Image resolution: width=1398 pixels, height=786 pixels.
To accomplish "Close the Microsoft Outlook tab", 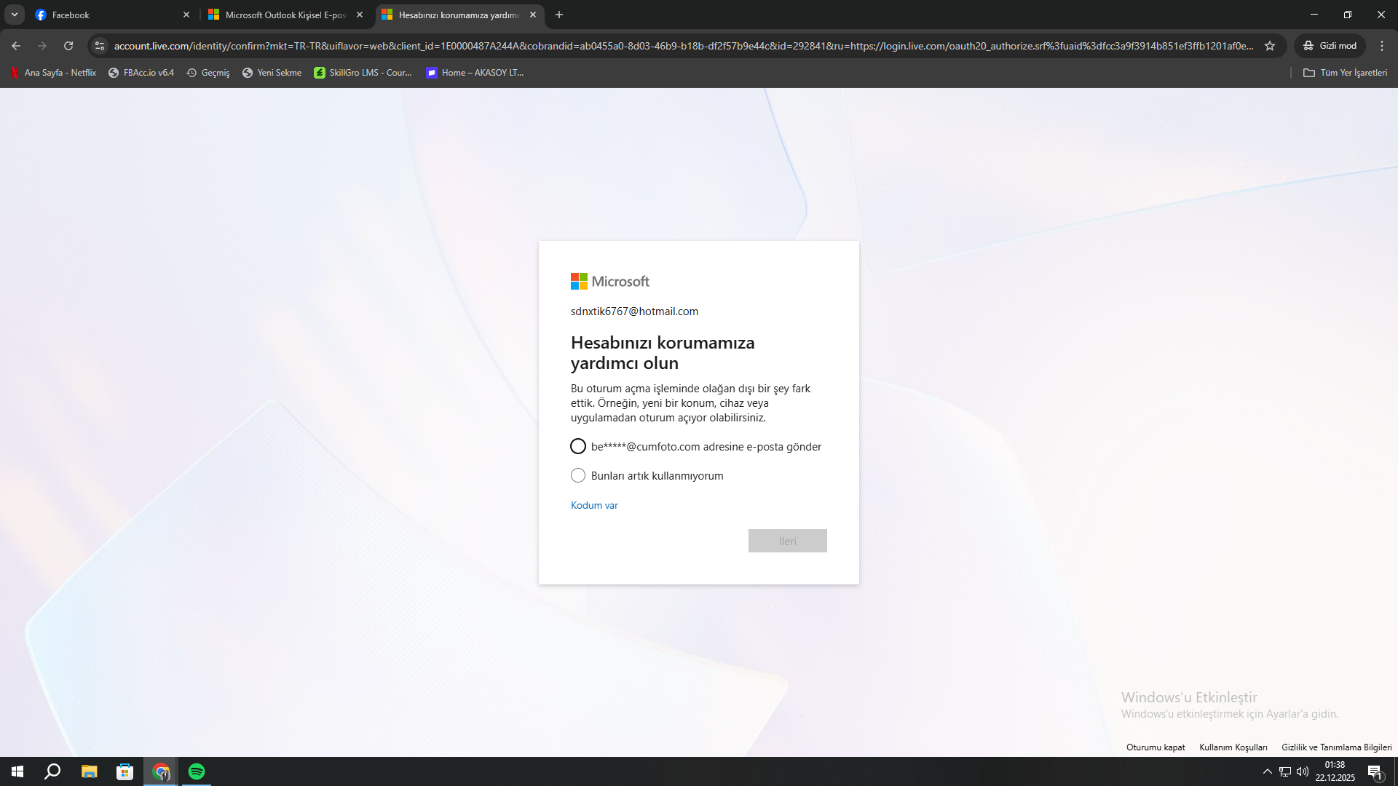I will pyautogui.click(x=360, y=15).
